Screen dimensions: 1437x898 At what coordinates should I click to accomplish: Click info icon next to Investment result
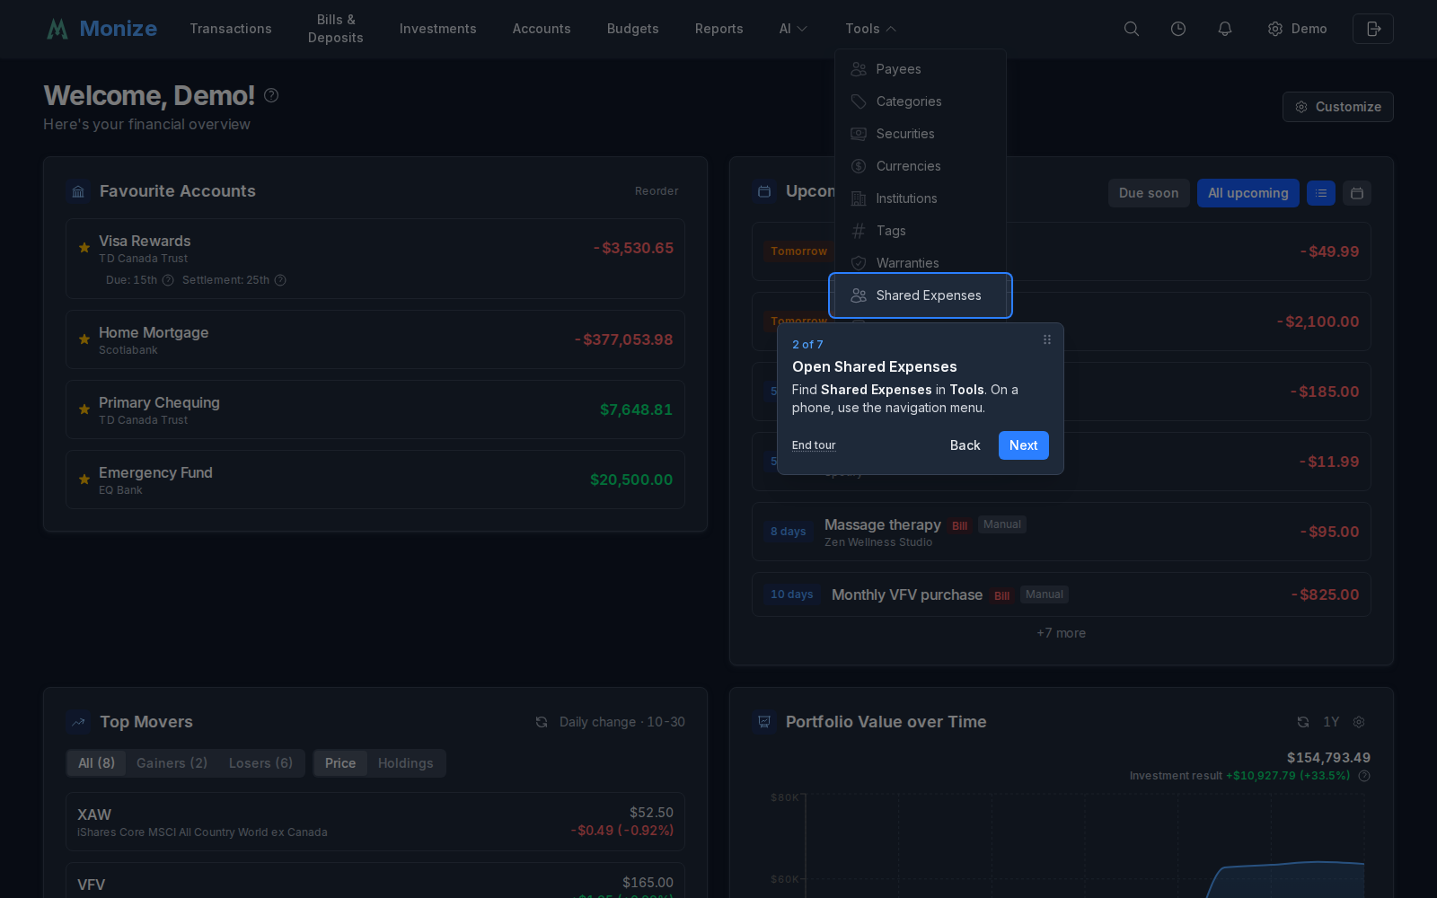(x=1364, y=776)
